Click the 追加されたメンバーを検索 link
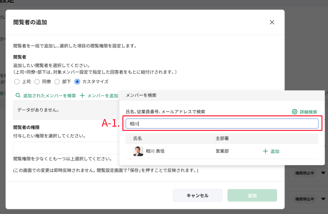This screenshot has width=328, height=214. pyautogui.click(x=49, y=96)
